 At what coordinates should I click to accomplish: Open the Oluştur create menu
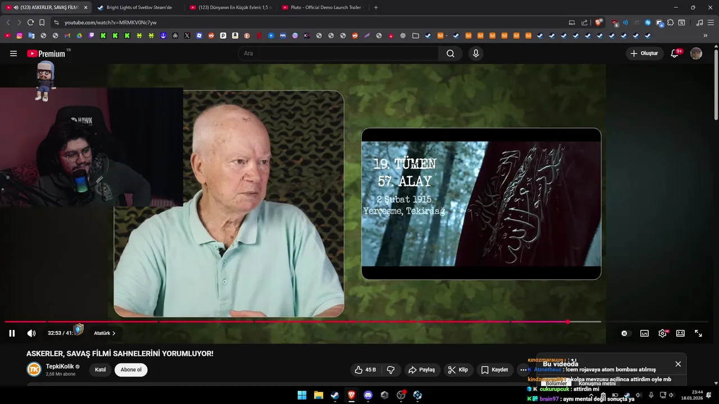click(x=644, y=53)
